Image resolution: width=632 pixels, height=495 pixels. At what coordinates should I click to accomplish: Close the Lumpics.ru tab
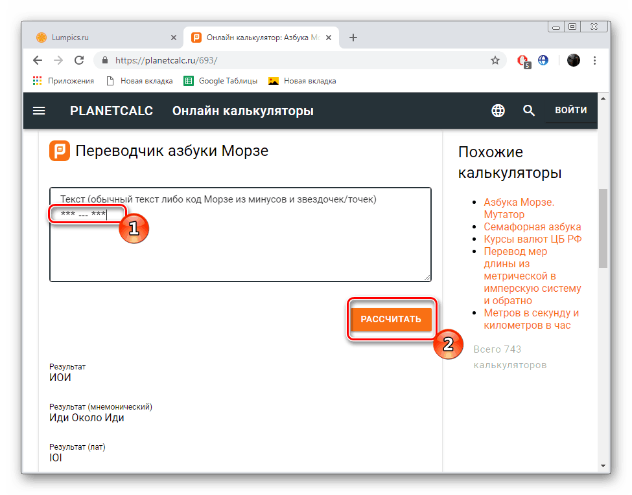pyautogui.click(x=174, y=38)
